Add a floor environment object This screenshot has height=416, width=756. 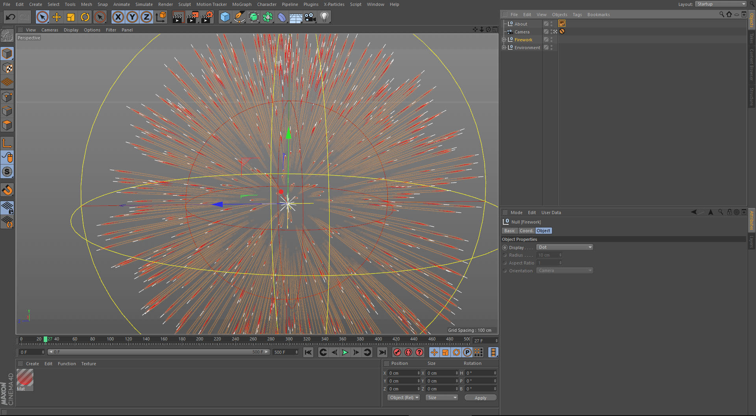[296, 17]
